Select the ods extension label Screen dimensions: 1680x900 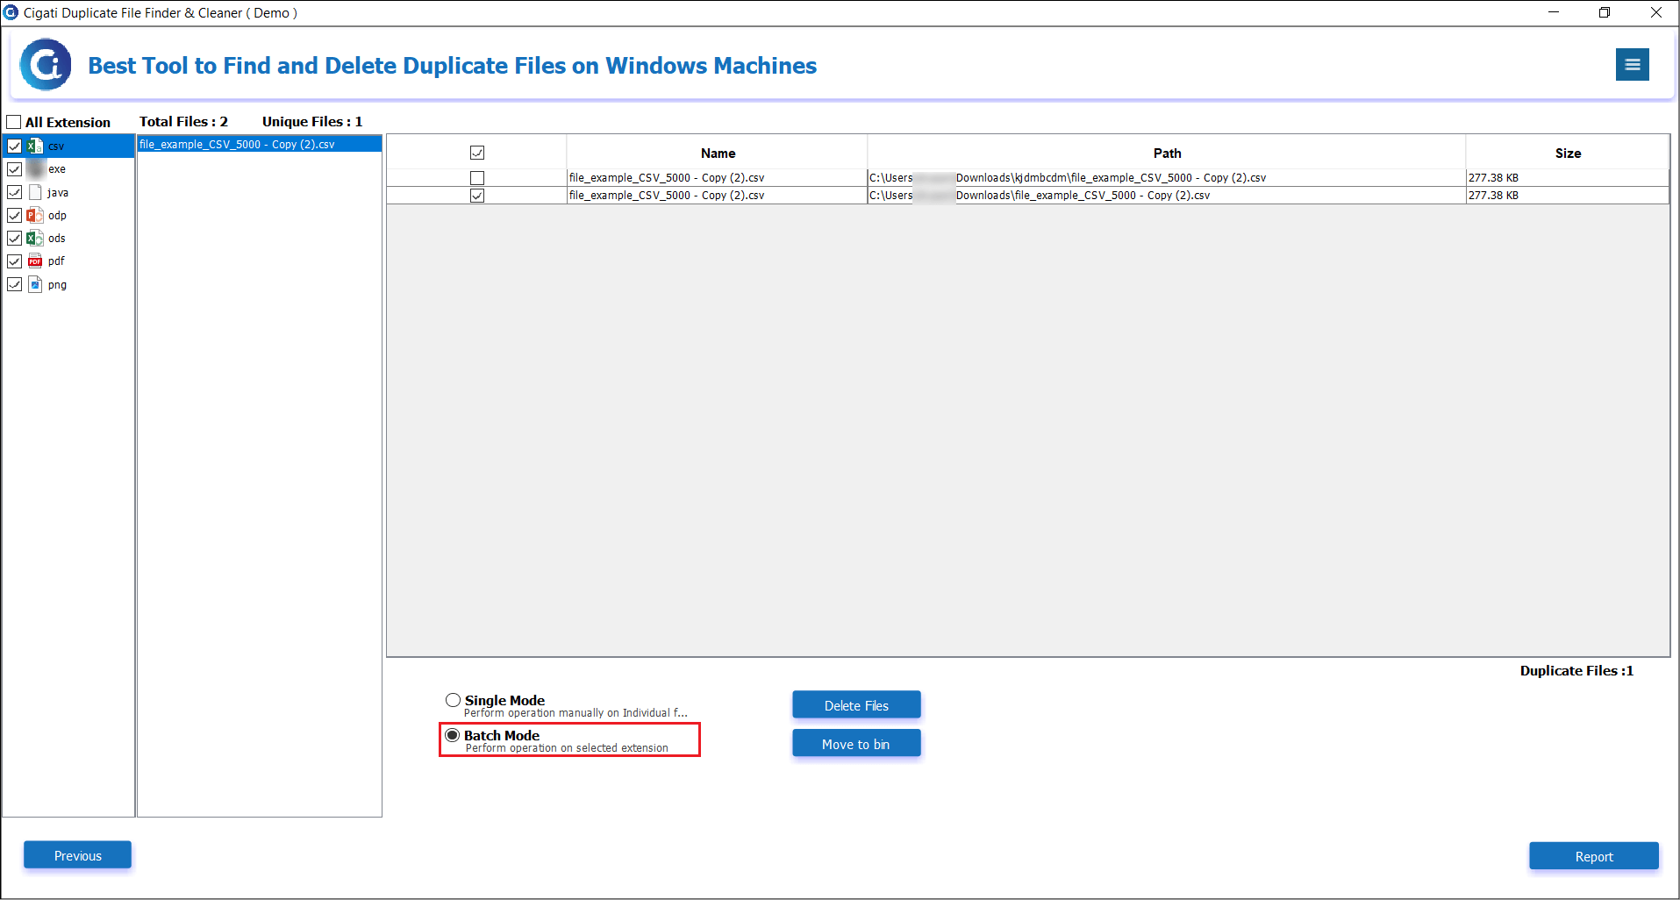tap(57, 238)
